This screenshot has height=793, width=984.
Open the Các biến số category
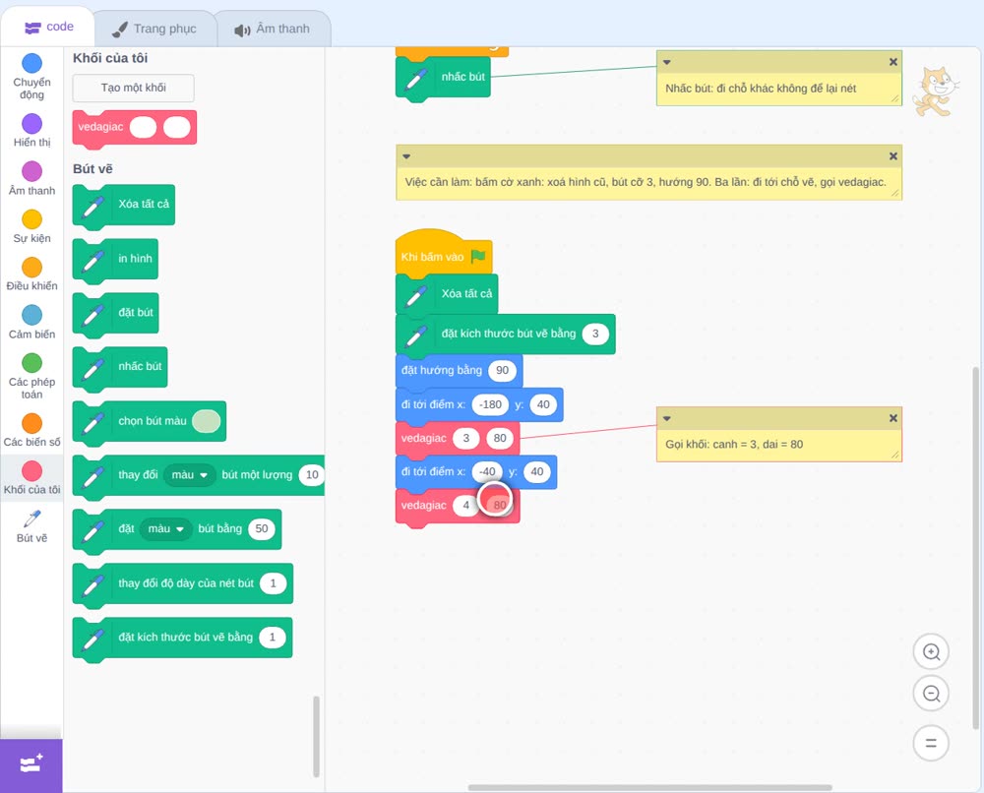(31, 430)
